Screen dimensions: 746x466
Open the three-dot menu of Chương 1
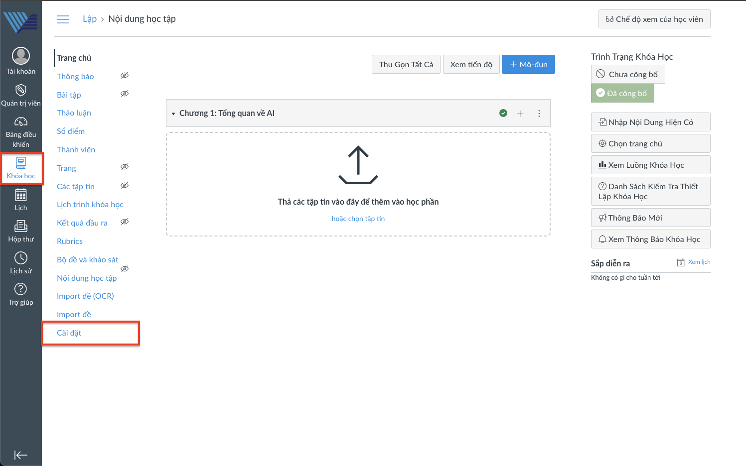(539, 114)
